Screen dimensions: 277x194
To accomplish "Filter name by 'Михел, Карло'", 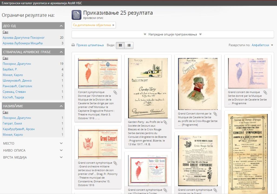I will 13,135.
